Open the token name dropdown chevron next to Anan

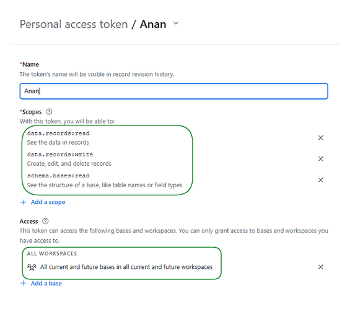(x=176, y=23)
